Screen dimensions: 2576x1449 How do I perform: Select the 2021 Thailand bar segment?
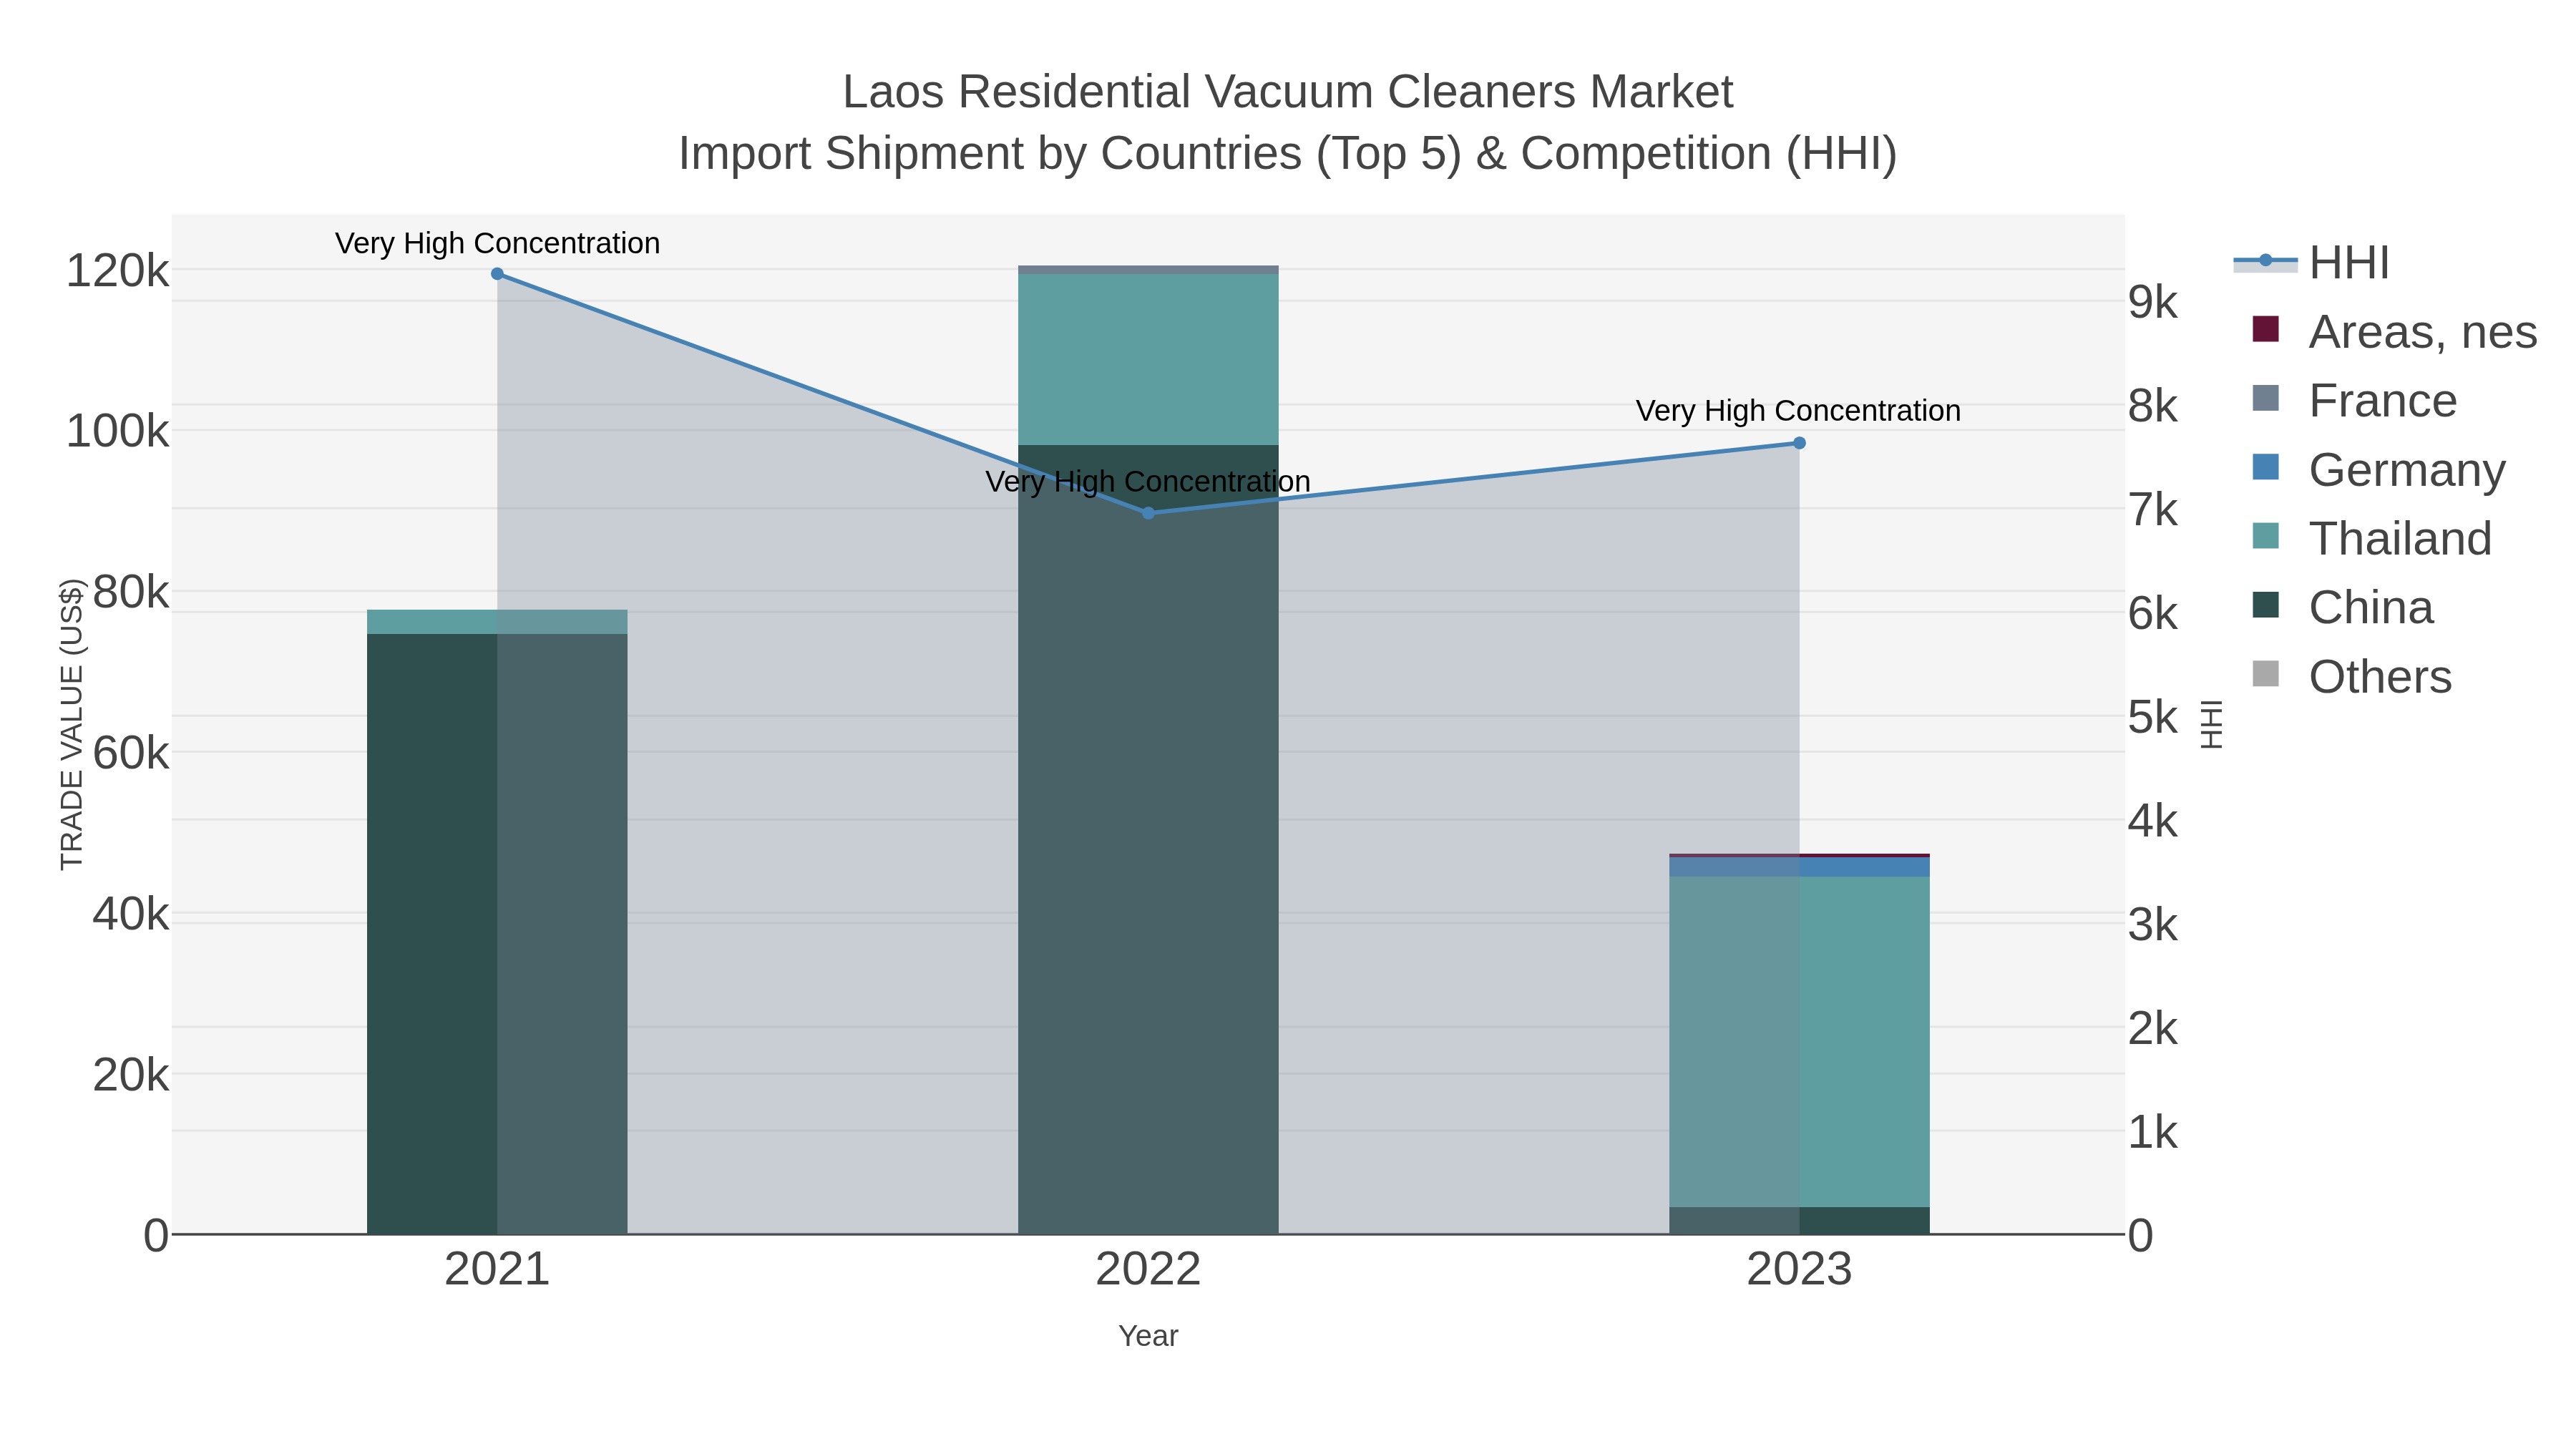497,622
